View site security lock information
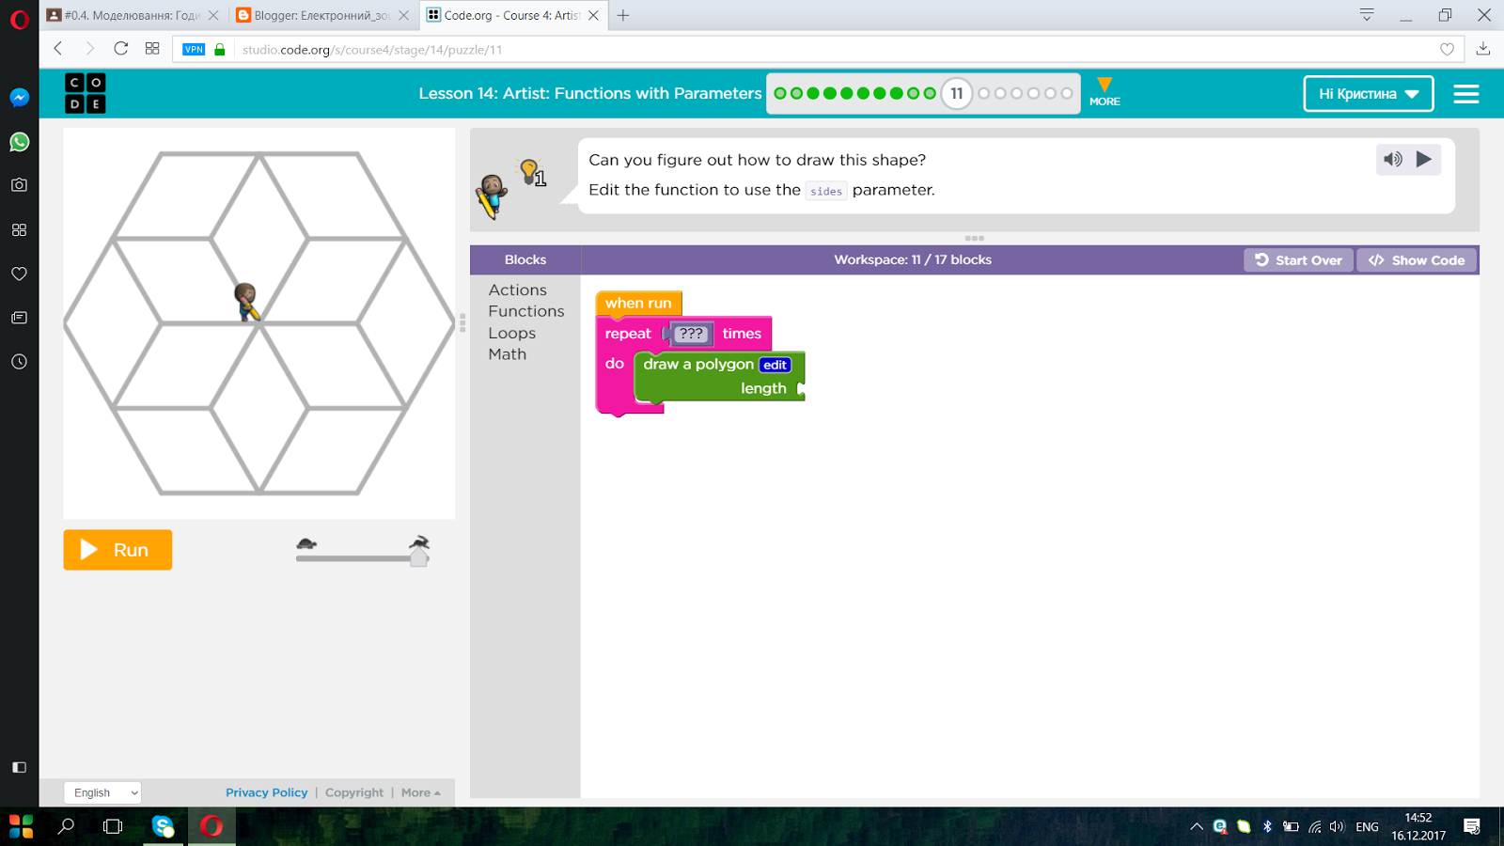Viewport: 1504px width, 846px height. point(220,50)
